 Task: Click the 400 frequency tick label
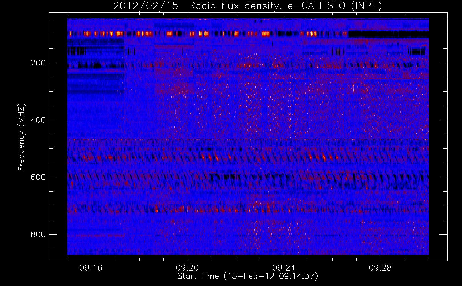38,120
